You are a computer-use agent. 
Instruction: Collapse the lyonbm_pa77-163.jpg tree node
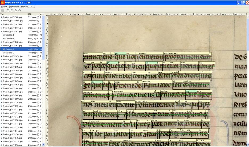[x=1, y=46]
